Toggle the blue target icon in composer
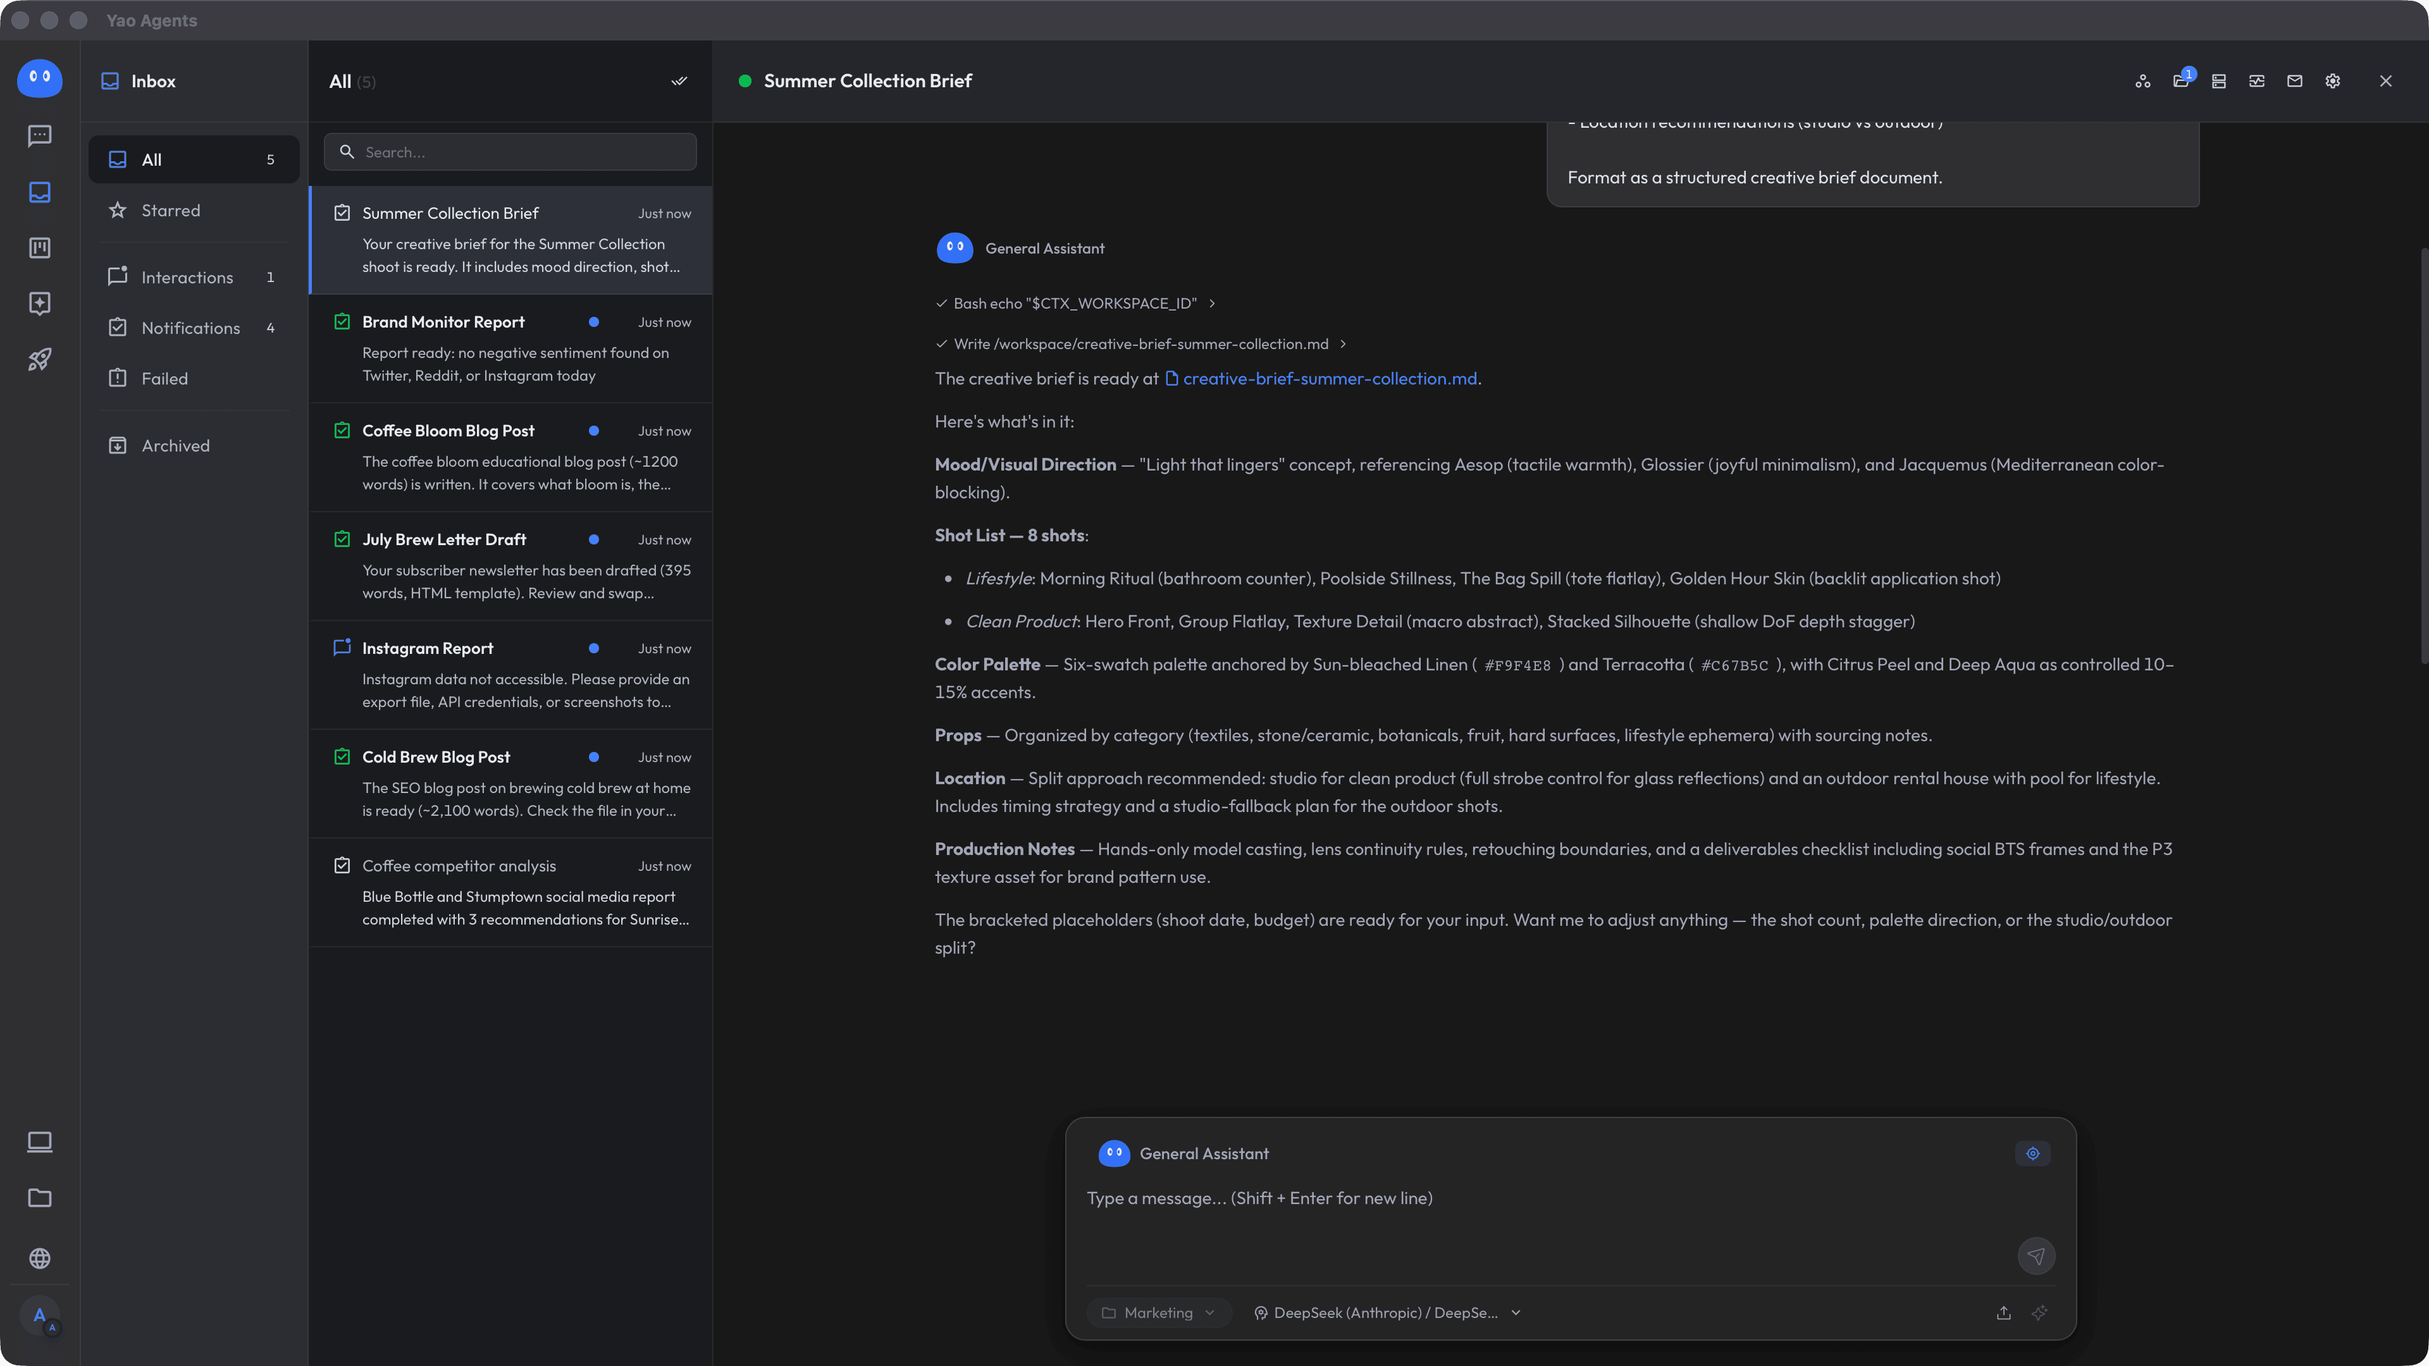 2033,1154
